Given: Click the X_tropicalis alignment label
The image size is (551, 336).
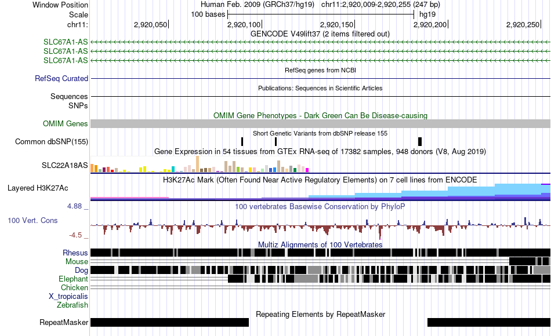Looking at the screenshot, I should tap(68, 297).
